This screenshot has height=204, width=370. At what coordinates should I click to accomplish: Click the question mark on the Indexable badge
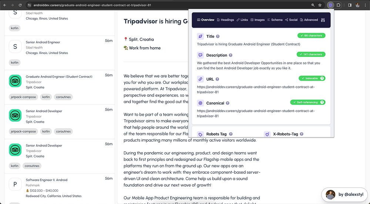(322, 78)
